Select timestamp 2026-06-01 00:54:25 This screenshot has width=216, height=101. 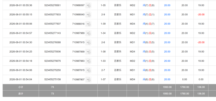tap(21, 52)
